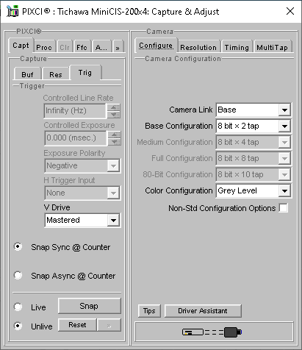Open the Color Configuration dropdown

click(x=254, y=190)
